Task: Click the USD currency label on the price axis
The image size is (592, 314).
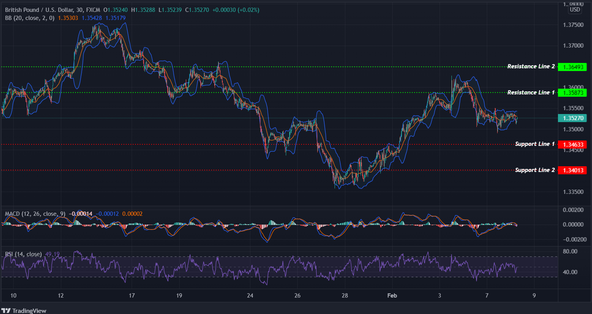Action: [574, 10]
